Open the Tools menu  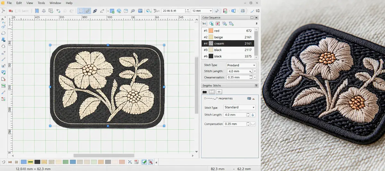[x=41, y=3]
